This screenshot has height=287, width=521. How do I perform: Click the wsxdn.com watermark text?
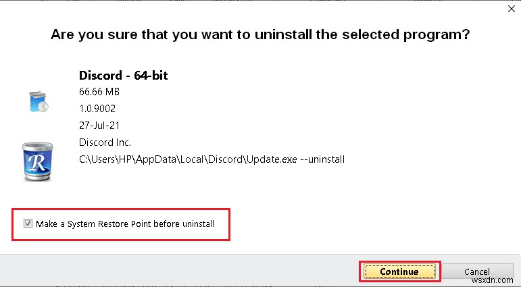[x=499, y=279]
